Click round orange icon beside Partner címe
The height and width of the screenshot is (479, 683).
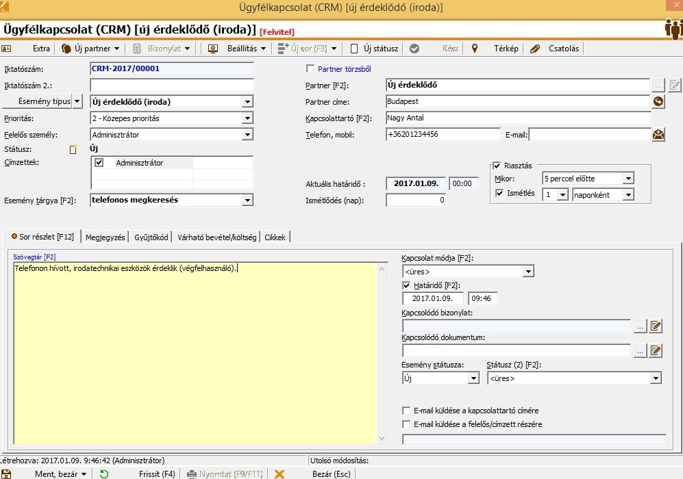pos(658,101)
